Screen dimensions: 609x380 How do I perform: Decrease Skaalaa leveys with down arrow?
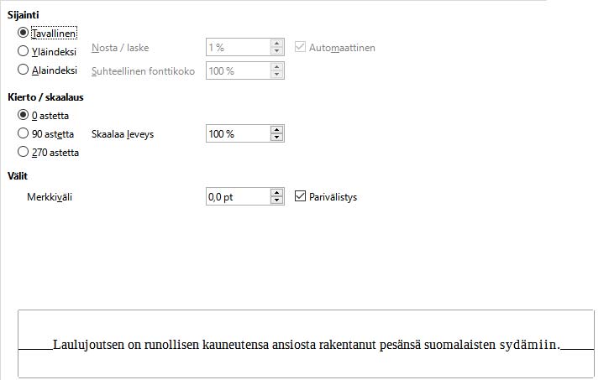tap(276, 138)
